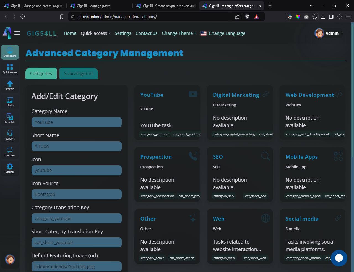Select the Categories tab
The image size is (354, 272).
pyautogui.click(x=41, y=74)
